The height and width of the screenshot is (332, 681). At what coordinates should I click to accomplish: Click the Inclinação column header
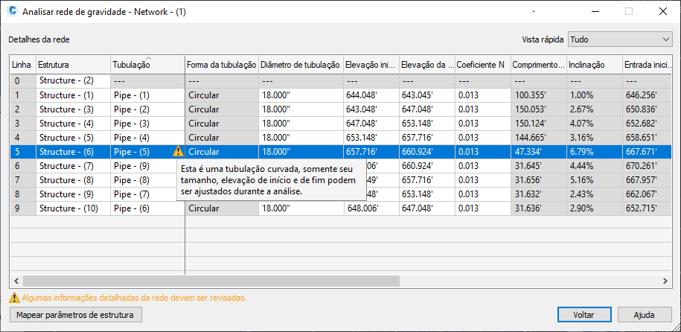pyautogui.click(x=594, y=66)
